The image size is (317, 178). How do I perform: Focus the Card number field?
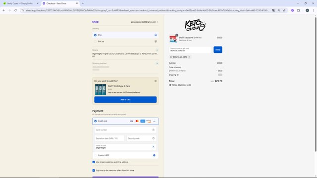point(125,130)
